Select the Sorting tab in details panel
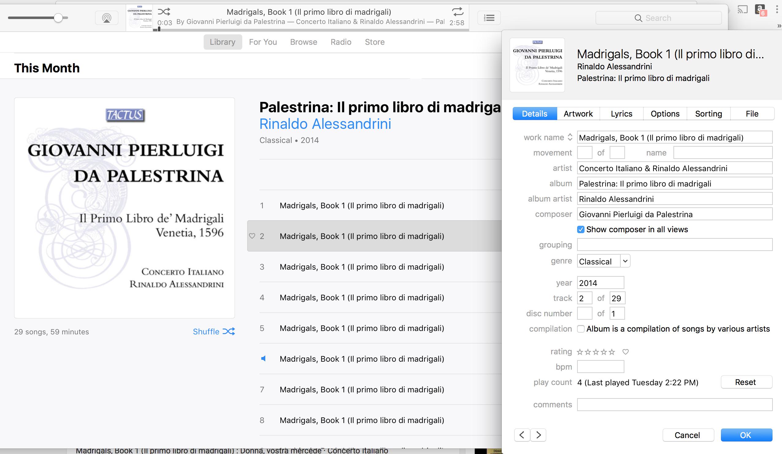 [x=708, y=113]
